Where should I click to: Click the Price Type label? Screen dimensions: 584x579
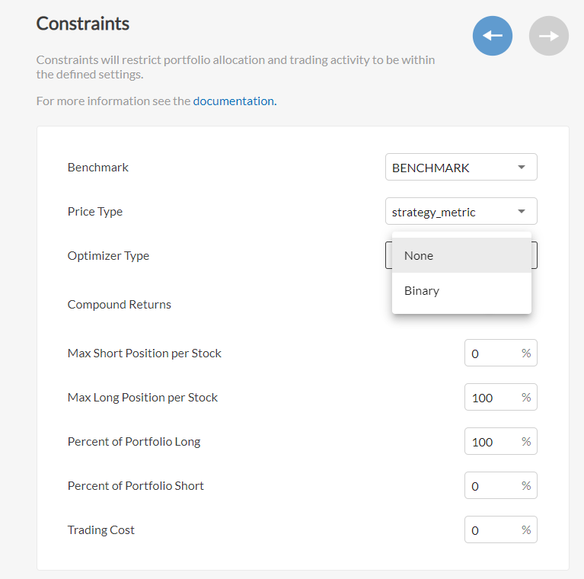[x=95, y=212]
